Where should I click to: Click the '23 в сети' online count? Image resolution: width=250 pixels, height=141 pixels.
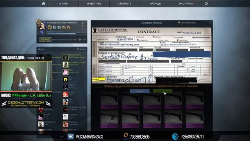coord(81,49)
